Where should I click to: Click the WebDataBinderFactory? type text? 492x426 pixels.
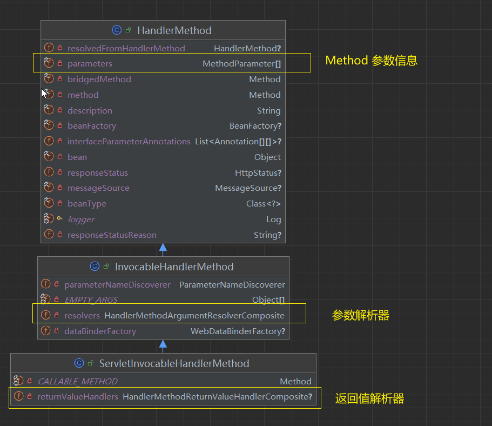[238, 331]
